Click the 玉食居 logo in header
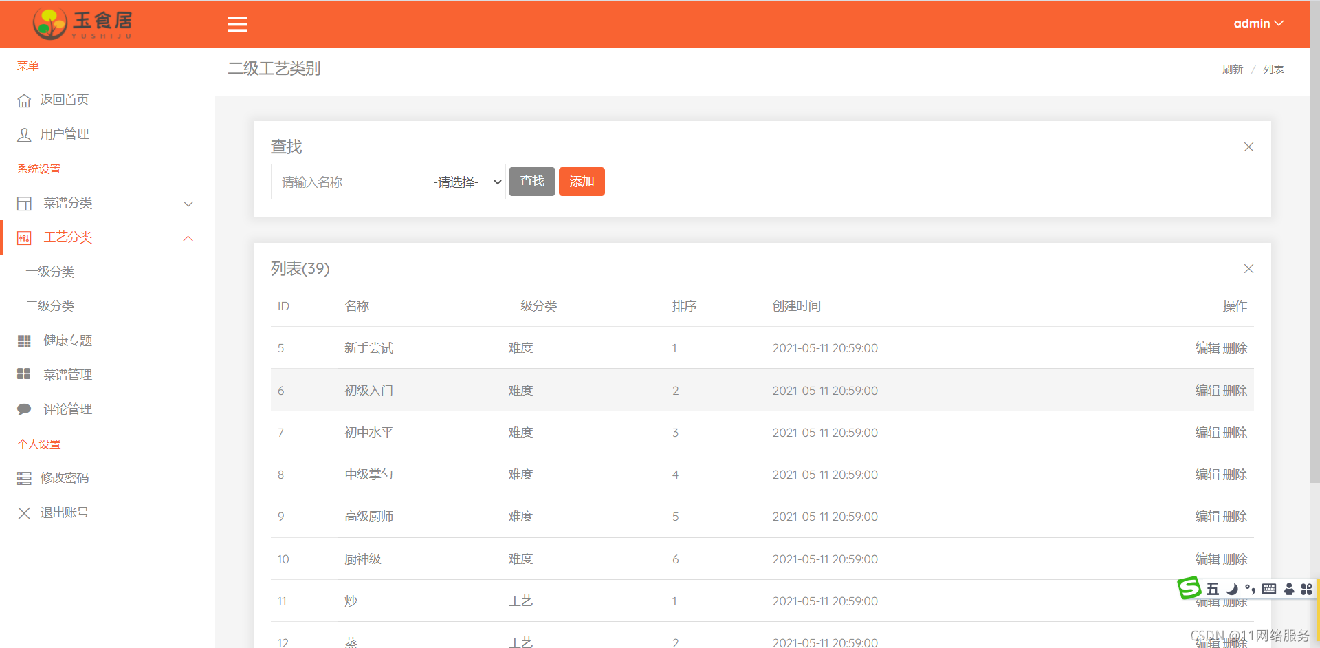Image resolution: width=1320 pixels, height=648 pixels. pos(82,24)
